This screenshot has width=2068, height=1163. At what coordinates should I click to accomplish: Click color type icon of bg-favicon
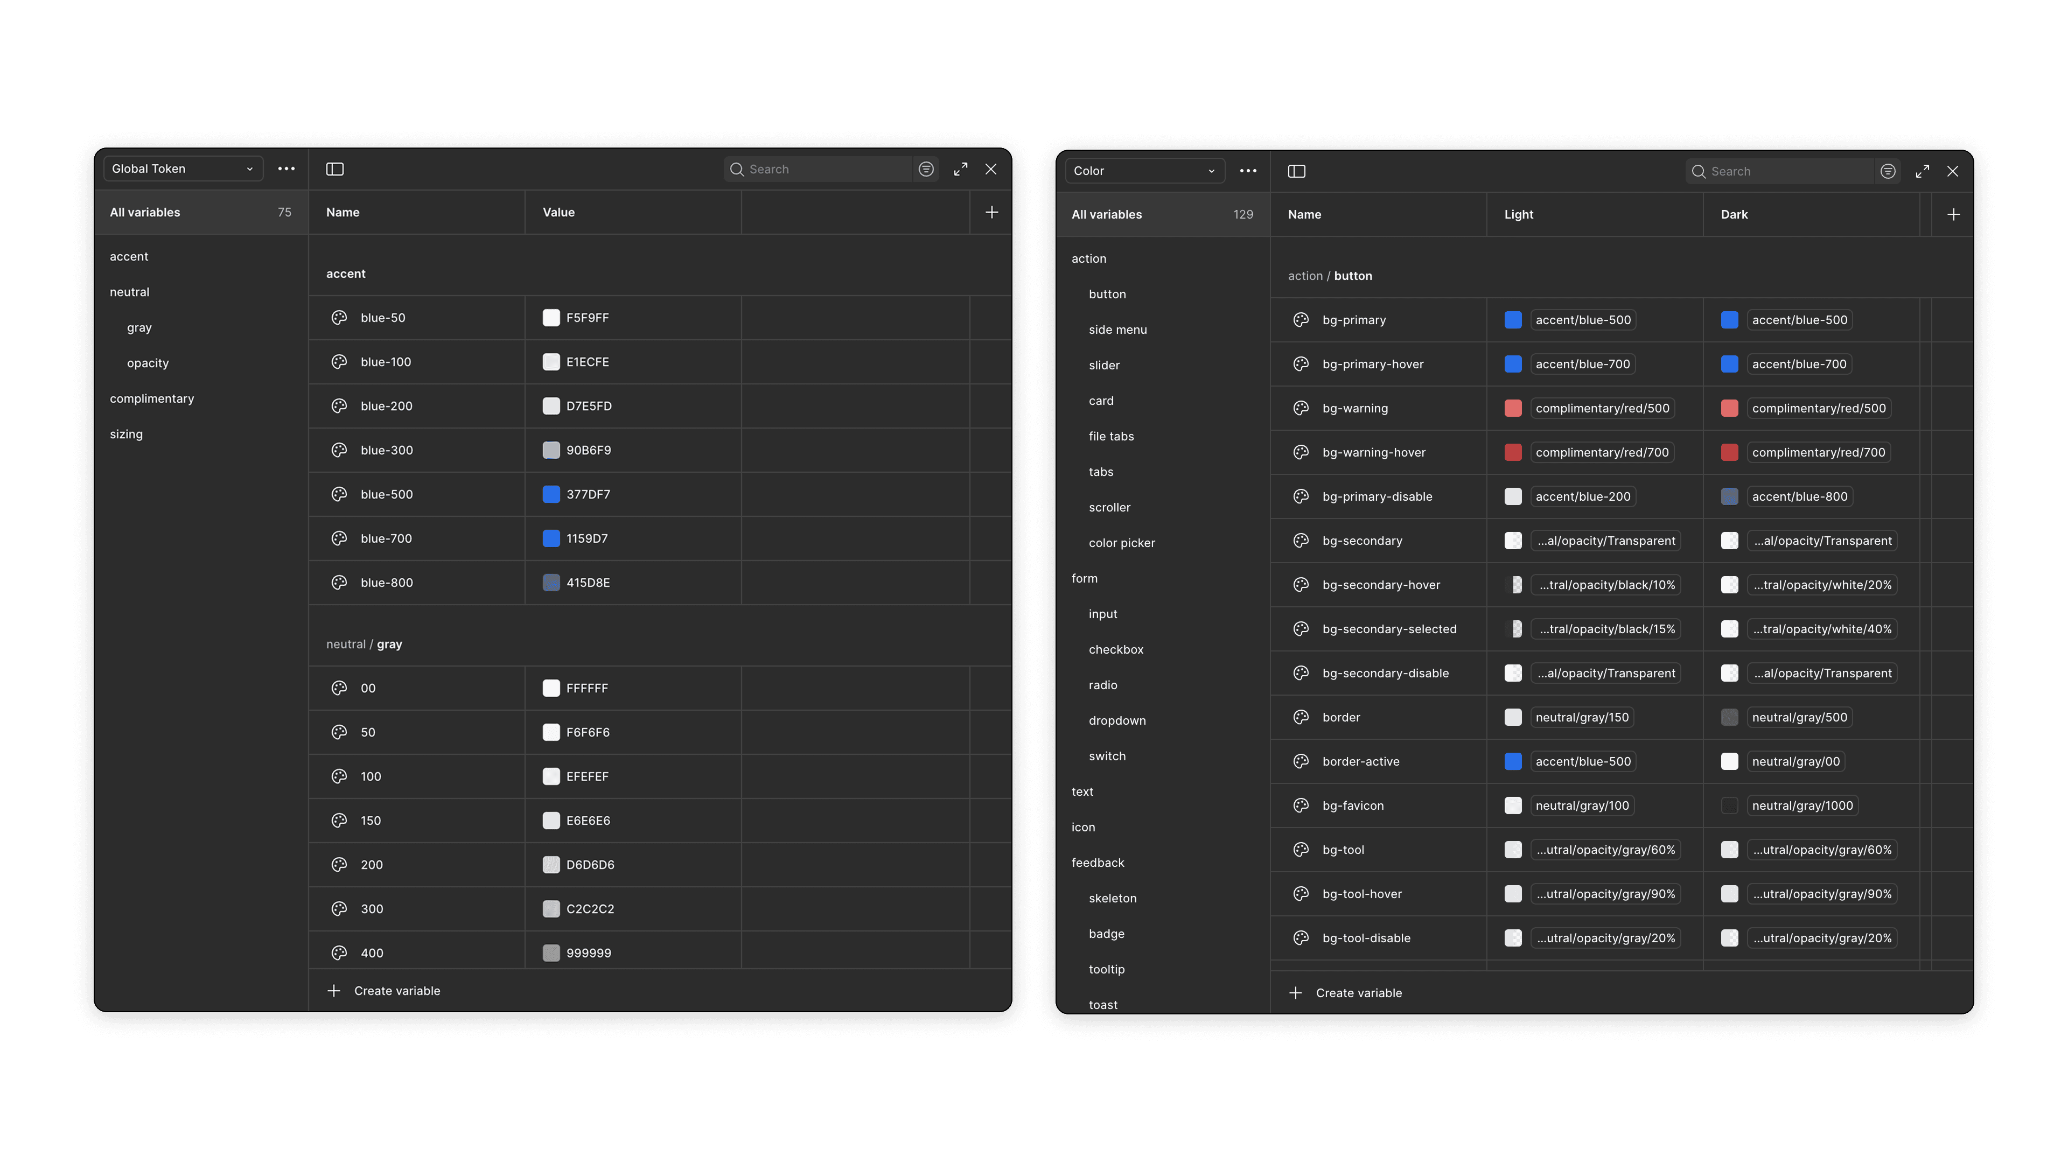coord(1301,805)
